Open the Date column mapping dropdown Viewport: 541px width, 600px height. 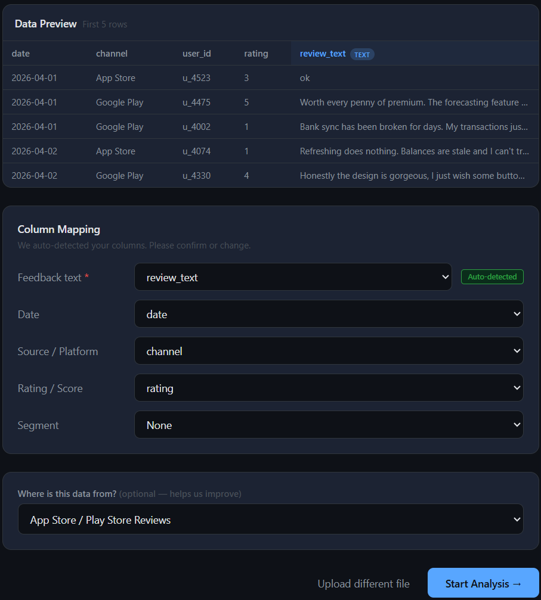pos(329,314)
